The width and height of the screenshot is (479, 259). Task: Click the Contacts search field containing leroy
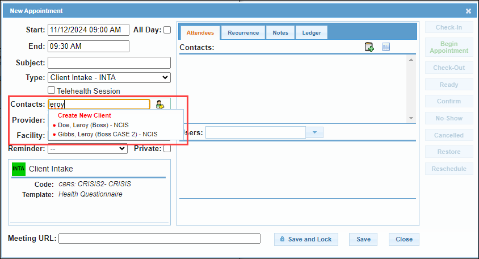[x=99, y=105]
